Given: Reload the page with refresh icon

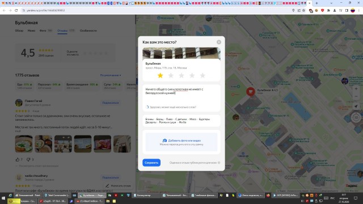Looking at the screenshot, I should (16, 10).
